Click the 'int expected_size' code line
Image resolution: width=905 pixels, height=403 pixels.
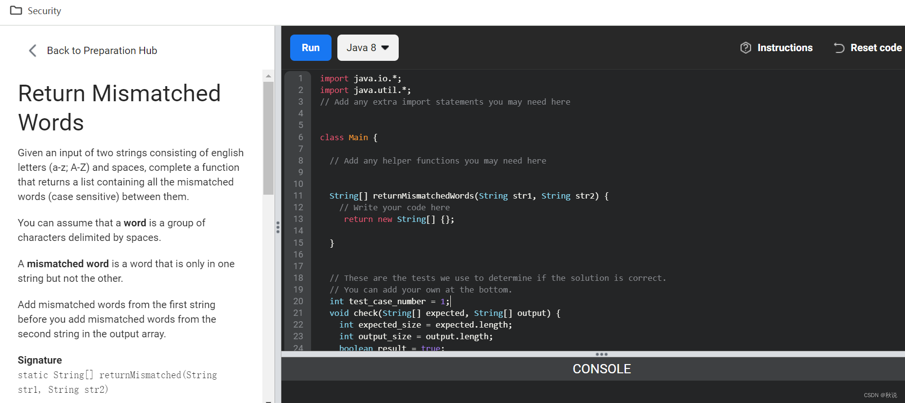[425, 325]
